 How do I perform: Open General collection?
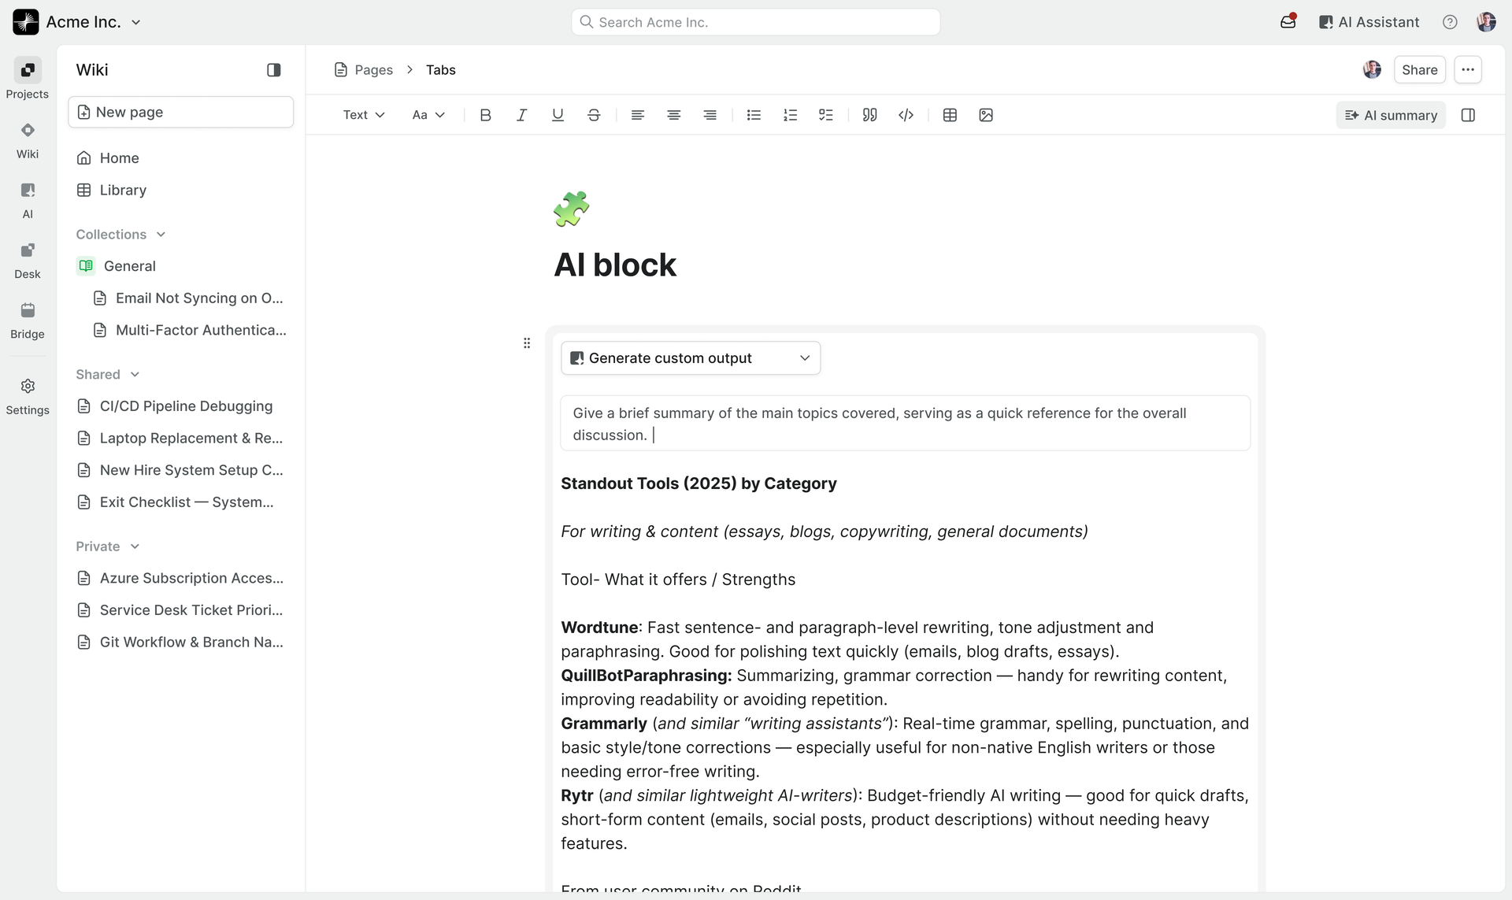pyautogui.click(x=181, y=266)
